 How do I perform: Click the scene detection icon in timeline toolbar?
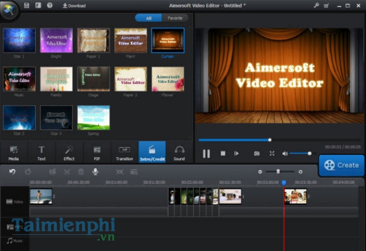134,172
